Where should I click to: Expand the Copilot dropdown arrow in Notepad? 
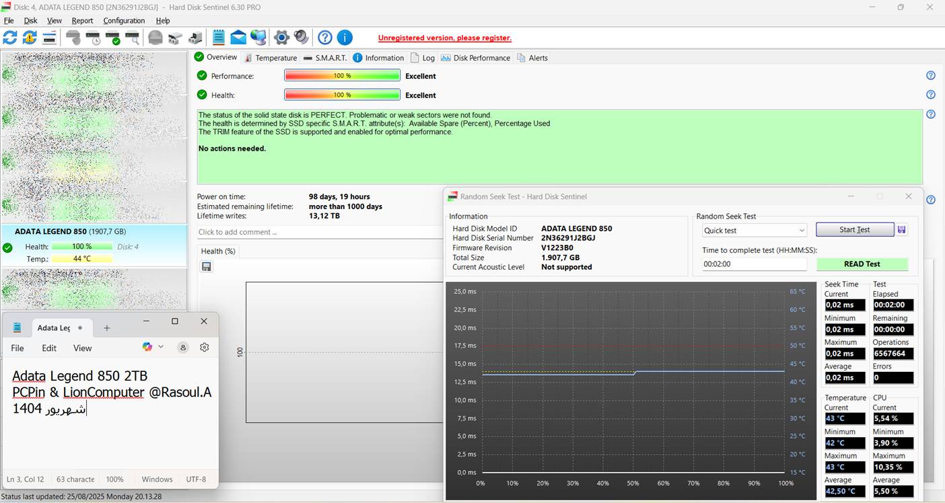[161, 347]
